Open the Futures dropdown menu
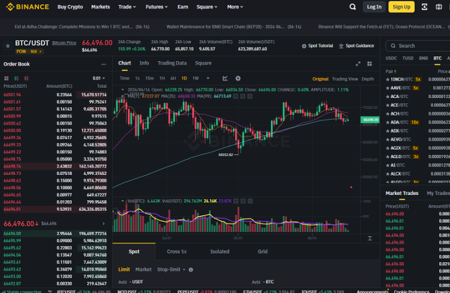 point(156,7)
